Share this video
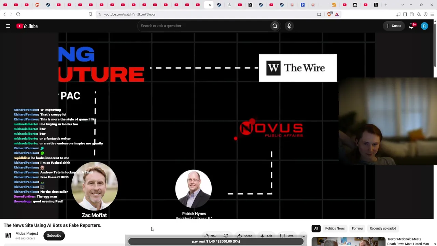This screenshot has width=437, height=246. click(244, 236)
